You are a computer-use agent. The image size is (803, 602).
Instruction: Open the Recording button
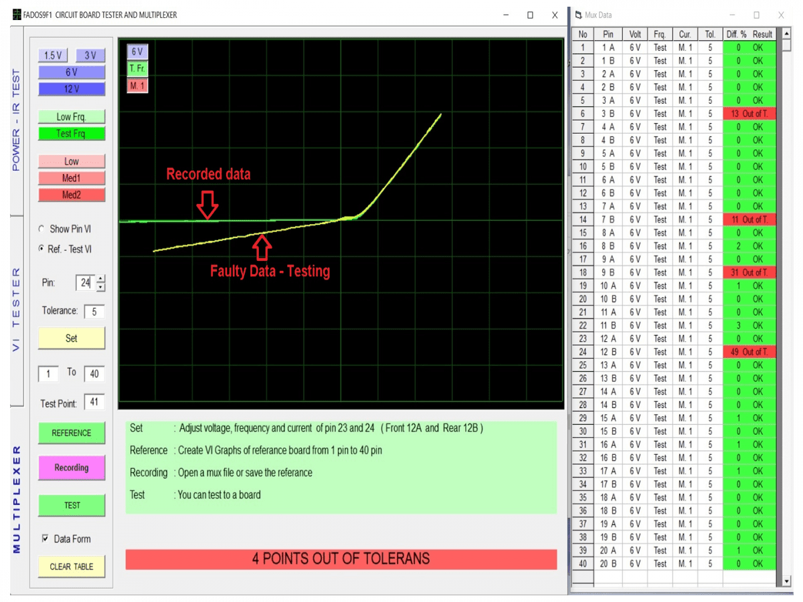[72, 468]
